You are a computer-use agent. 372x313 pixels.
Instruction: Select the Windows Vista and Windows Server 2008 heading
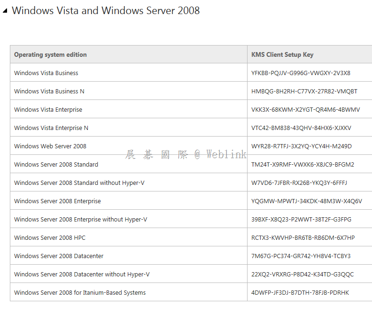pyautogui.click(x=106, y=11)
